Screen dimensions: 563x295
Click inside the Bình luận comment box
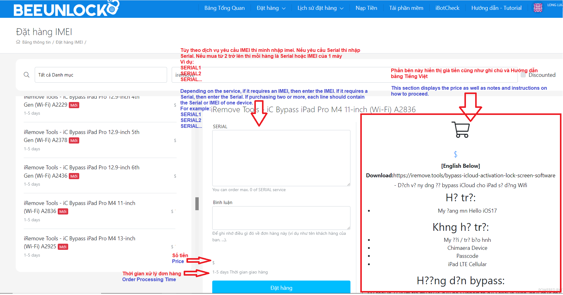coord(281,218)
